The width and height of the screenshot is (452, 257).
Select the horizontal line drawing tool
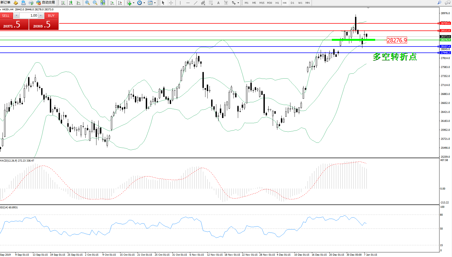tap(188, 3)
